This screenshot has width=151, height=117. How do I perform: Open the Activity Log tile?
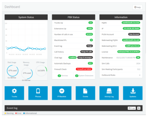coord(109,93)
